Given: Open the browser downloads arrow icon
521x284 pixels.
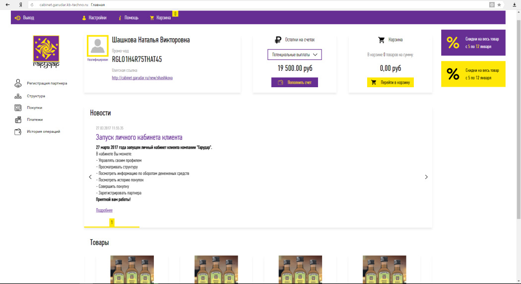Looking at the screenshot, I should [515, 4].
